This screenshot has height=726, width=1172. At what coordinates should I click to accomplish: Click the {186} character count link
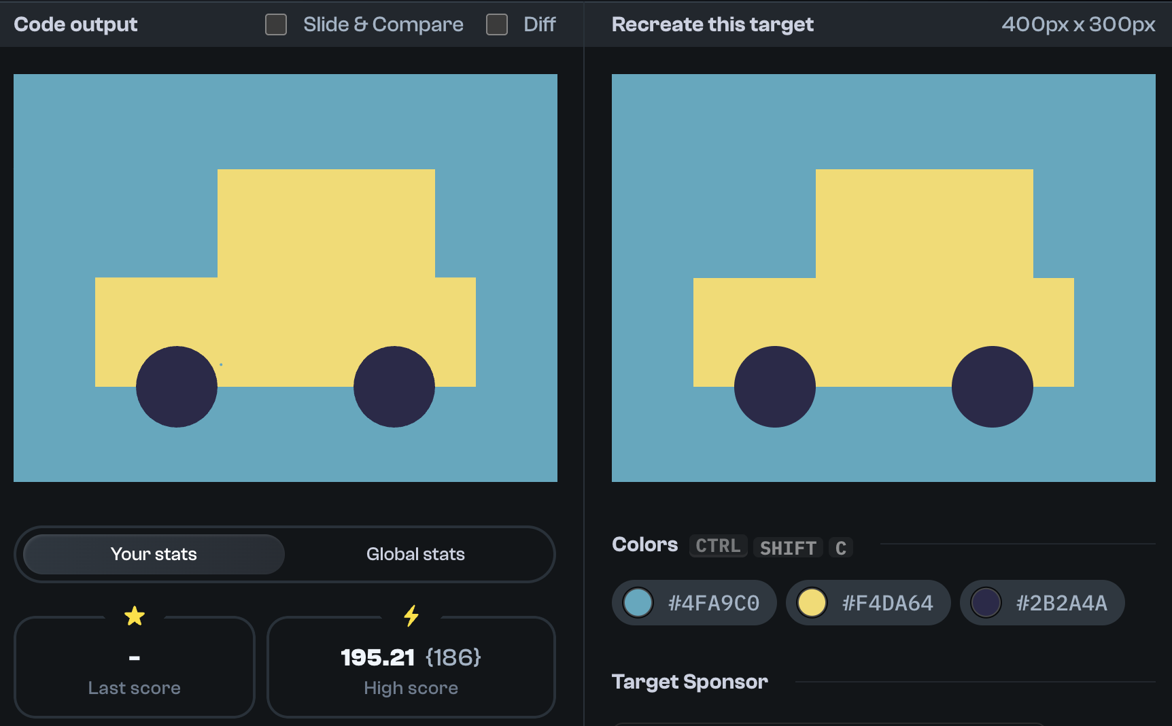(453, 657)
